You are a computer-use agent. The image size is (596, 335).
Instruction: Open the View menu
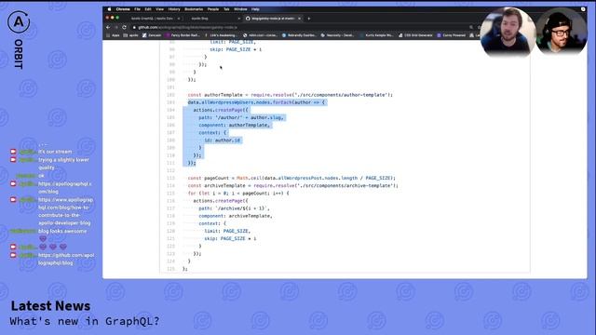coord(159,9)
